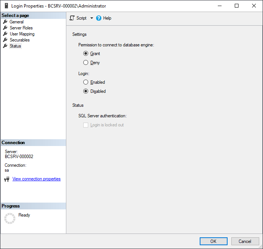The image size is (263, 249).
Task: Click the wrench icon beside General
Action: (x=5, y=22)
